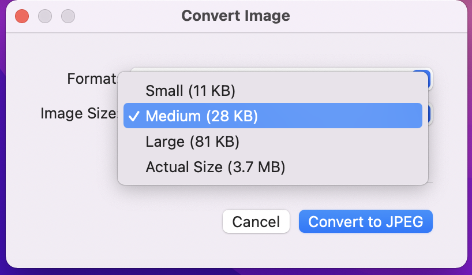This screenshot has height=275, width=472.
Task: Click empty title bar beside the title
Action: pos(376,16)
